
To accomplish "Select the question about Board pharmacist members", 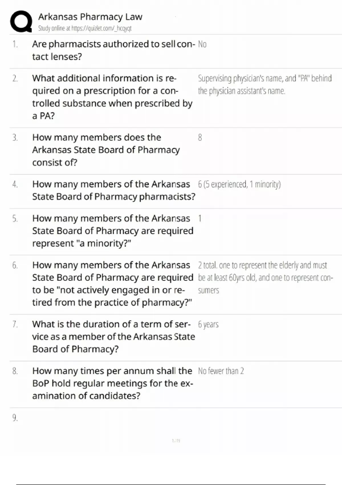I will (113, 190).
